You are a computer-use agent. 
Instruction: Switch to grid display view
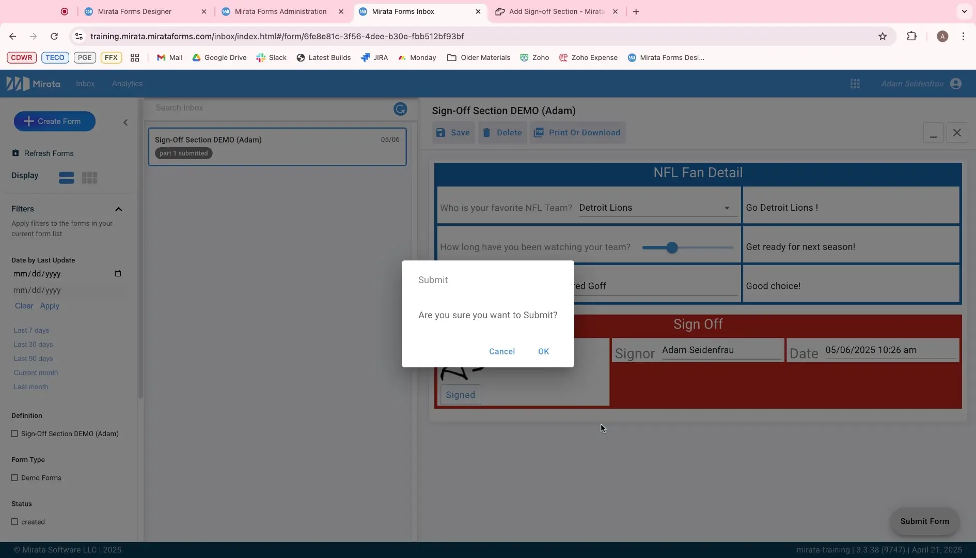pyautogui.click(x=90, y=178)
